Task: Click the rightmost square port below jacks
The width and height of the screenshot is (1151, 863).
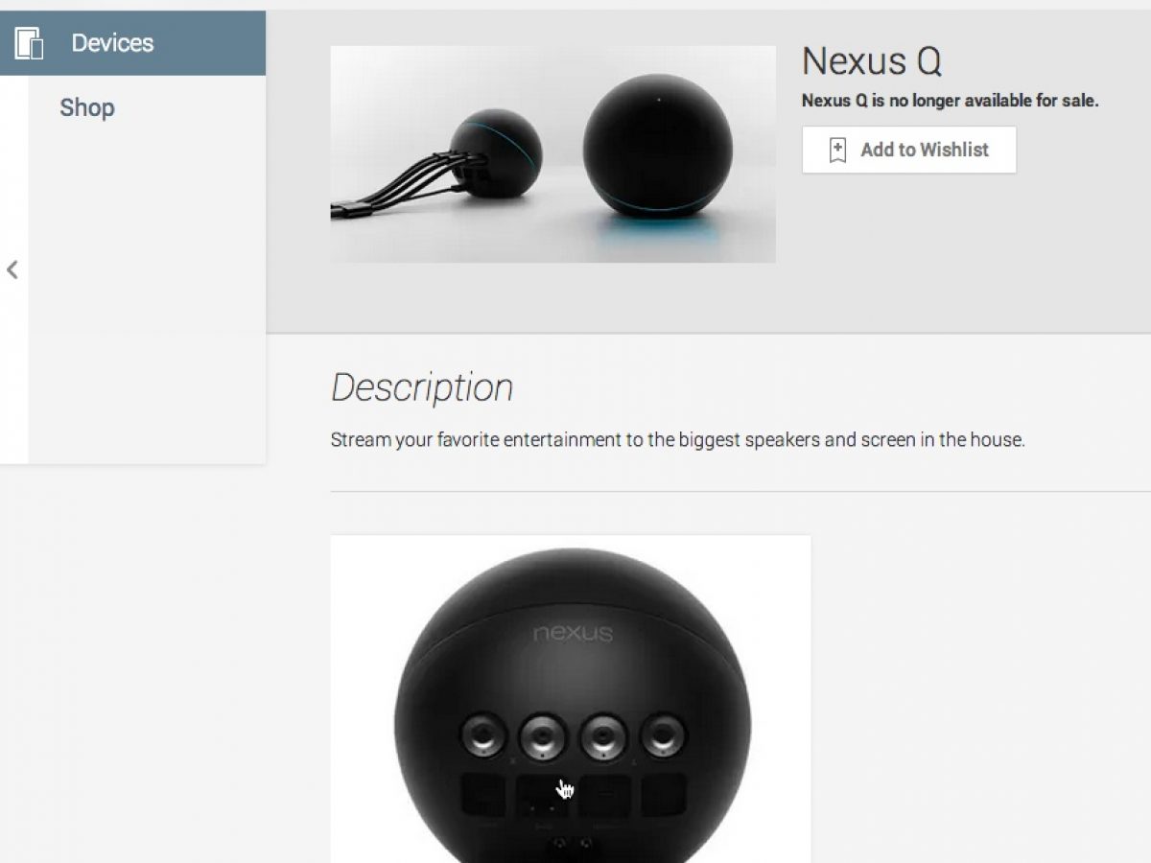Action: [664, 797]
